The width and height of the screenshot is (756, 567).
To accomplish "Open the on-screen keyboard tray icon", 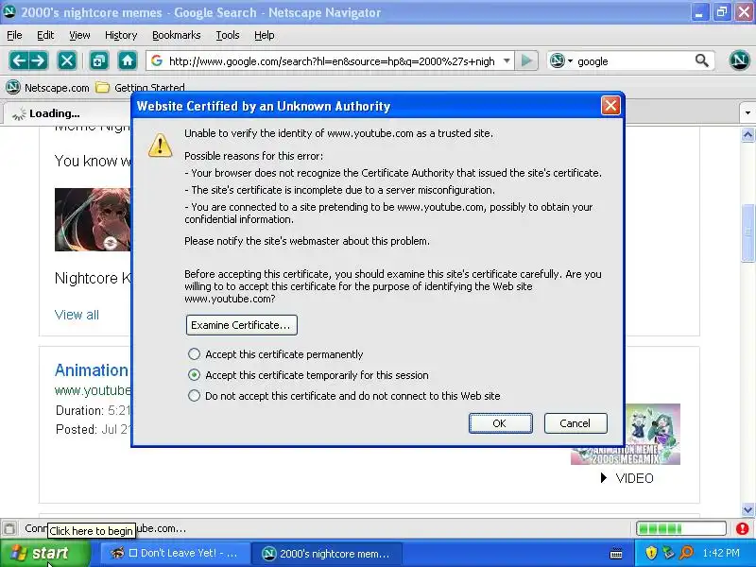I will tap(616, 554).
